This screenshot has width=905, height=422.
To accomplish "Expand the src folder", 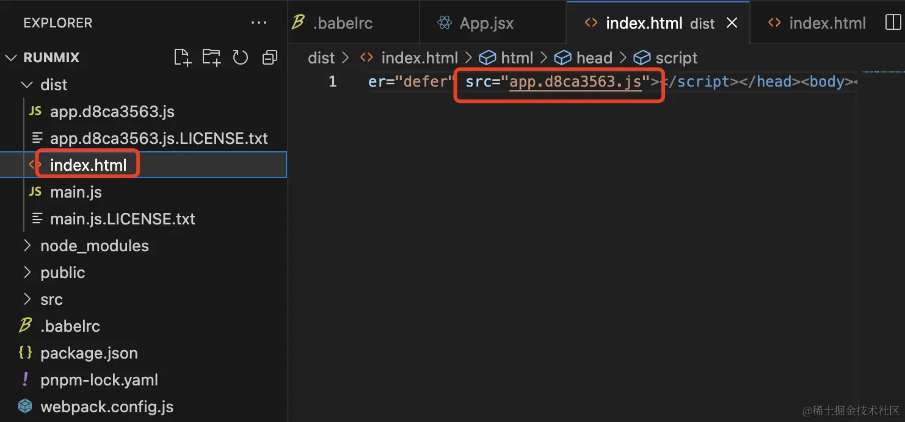I will click(27, 299).
